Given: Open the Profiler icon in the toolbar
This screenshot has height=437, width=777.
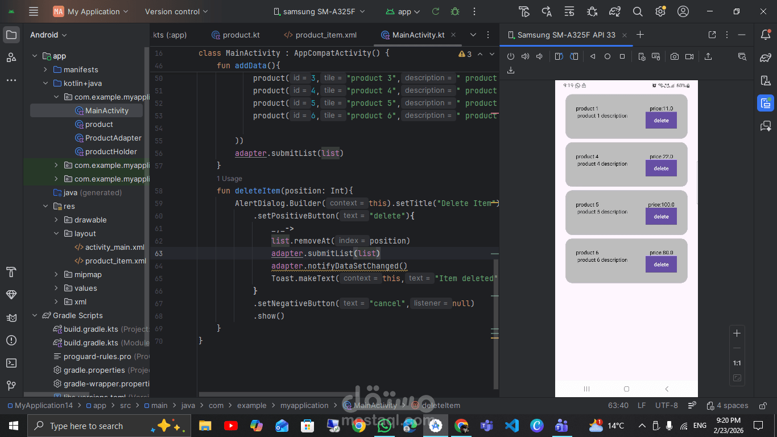Looking at the screenshot, I should [614, 11].
